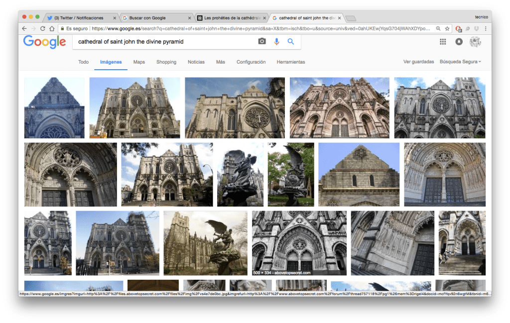The height and width of the screenshot is (323, 510).
Task: Open the Google notifications bell
Action: [459, 42]
